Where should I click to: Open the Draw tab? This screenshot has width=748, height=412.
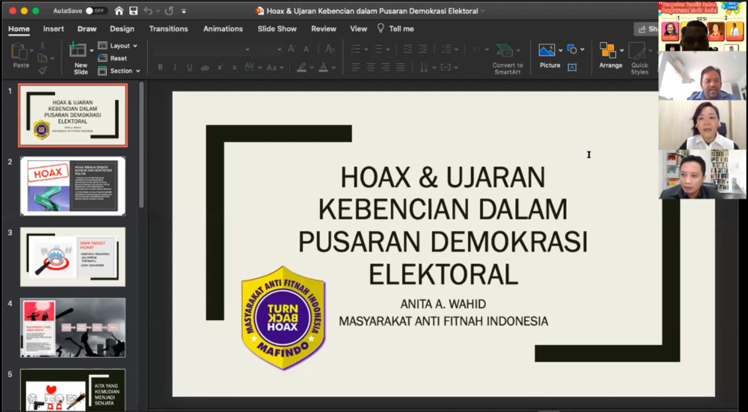(x=87, y=29)
